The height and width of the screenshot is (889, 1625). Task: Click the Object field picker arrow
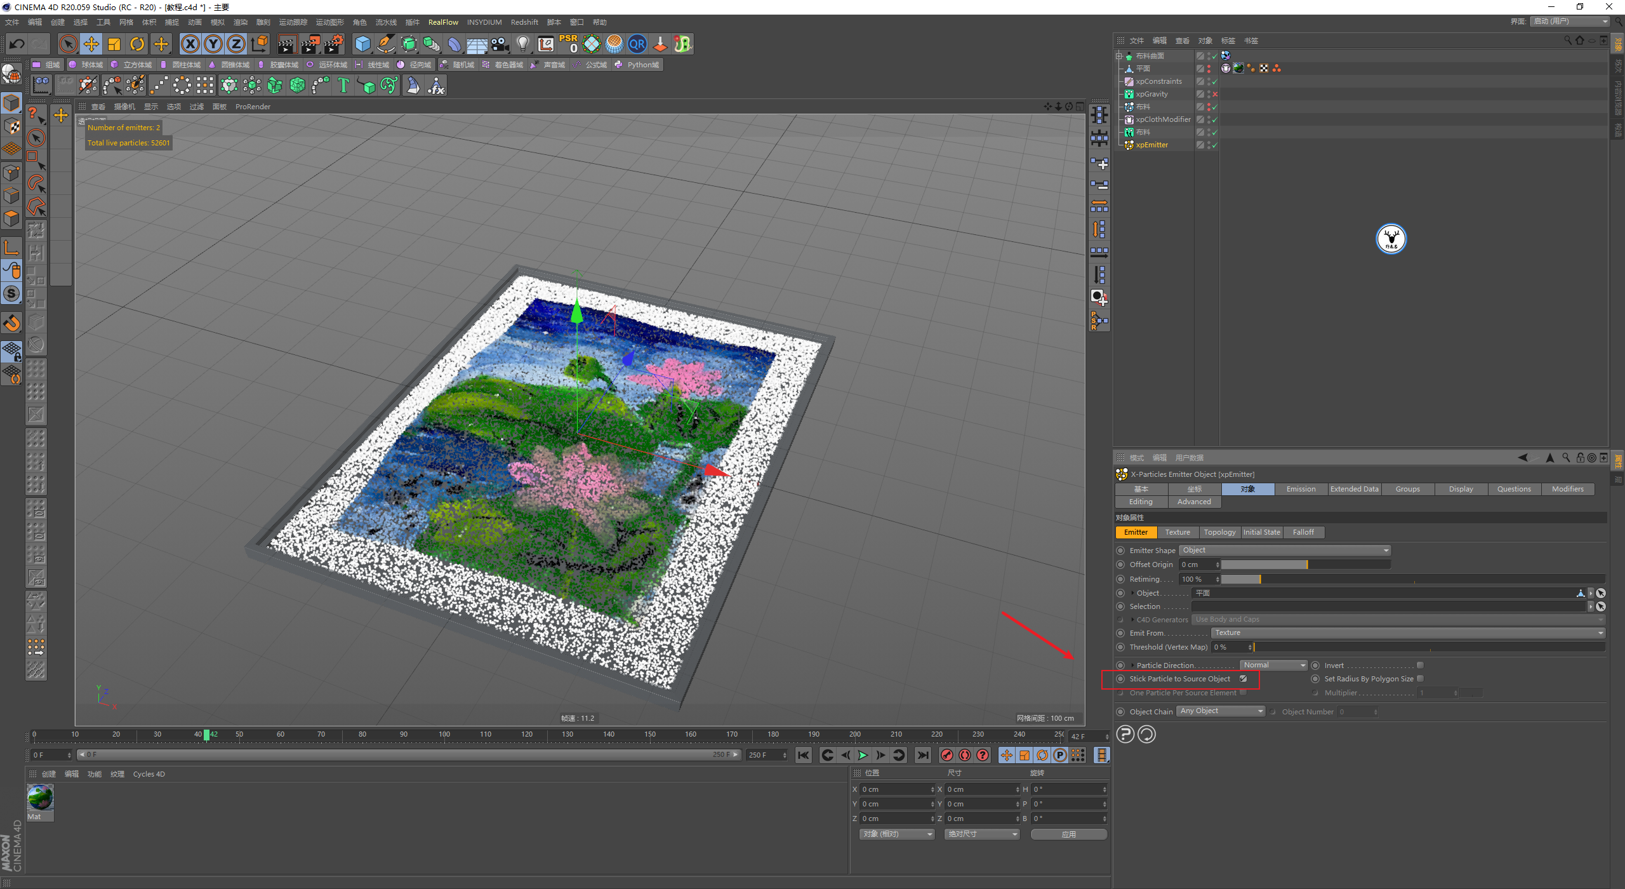pyautogui.click(x=1601, y=593)
